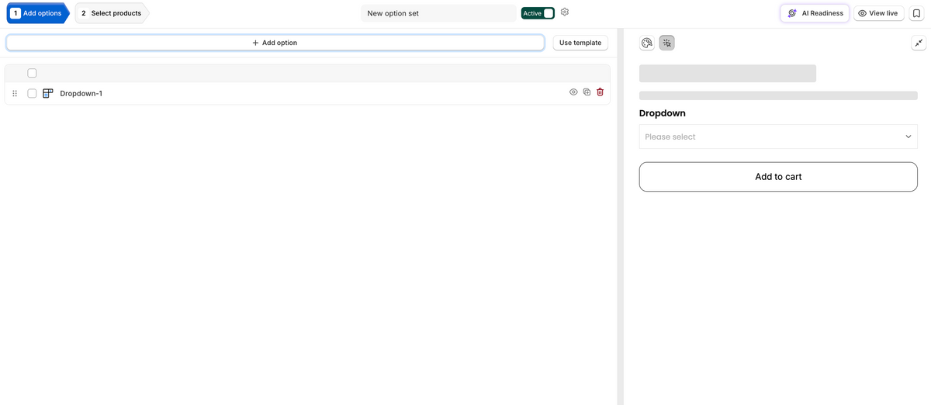Duplicate the Dropdown-1 option
This screenshot has height=405, width=931.
[x=587, y=92]
